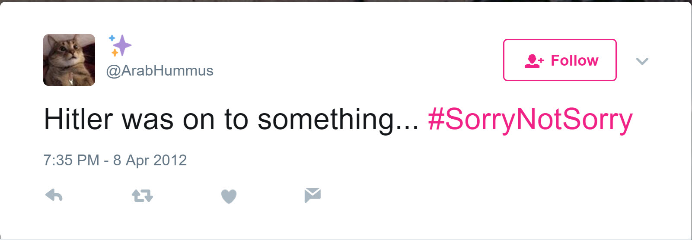Retweet this post with the retweet icon
This screenshot has width=692, height=240.
point(142,196)
